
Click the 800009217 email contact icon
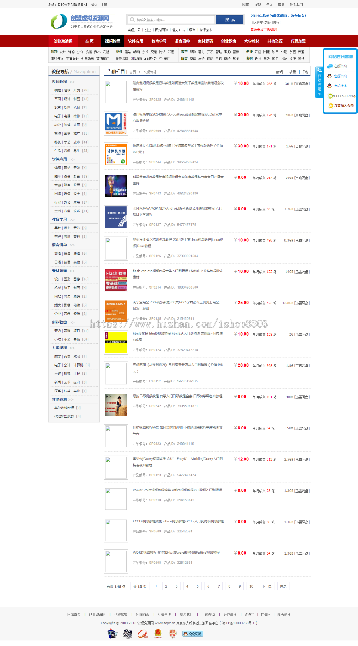point(330,96)
